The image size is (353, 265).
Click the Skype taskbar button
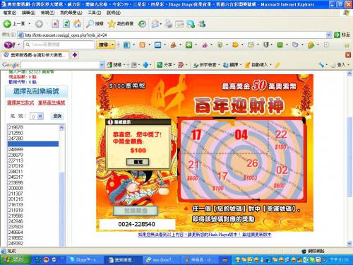(x=85, y=259)
